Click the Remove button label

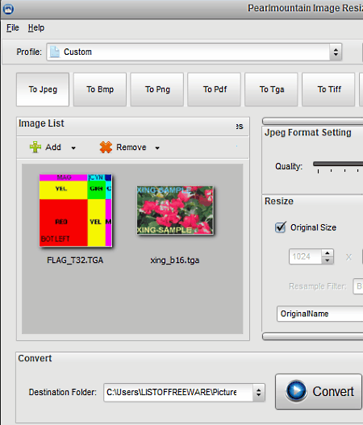pyautogui.click(x=131, y=148)
